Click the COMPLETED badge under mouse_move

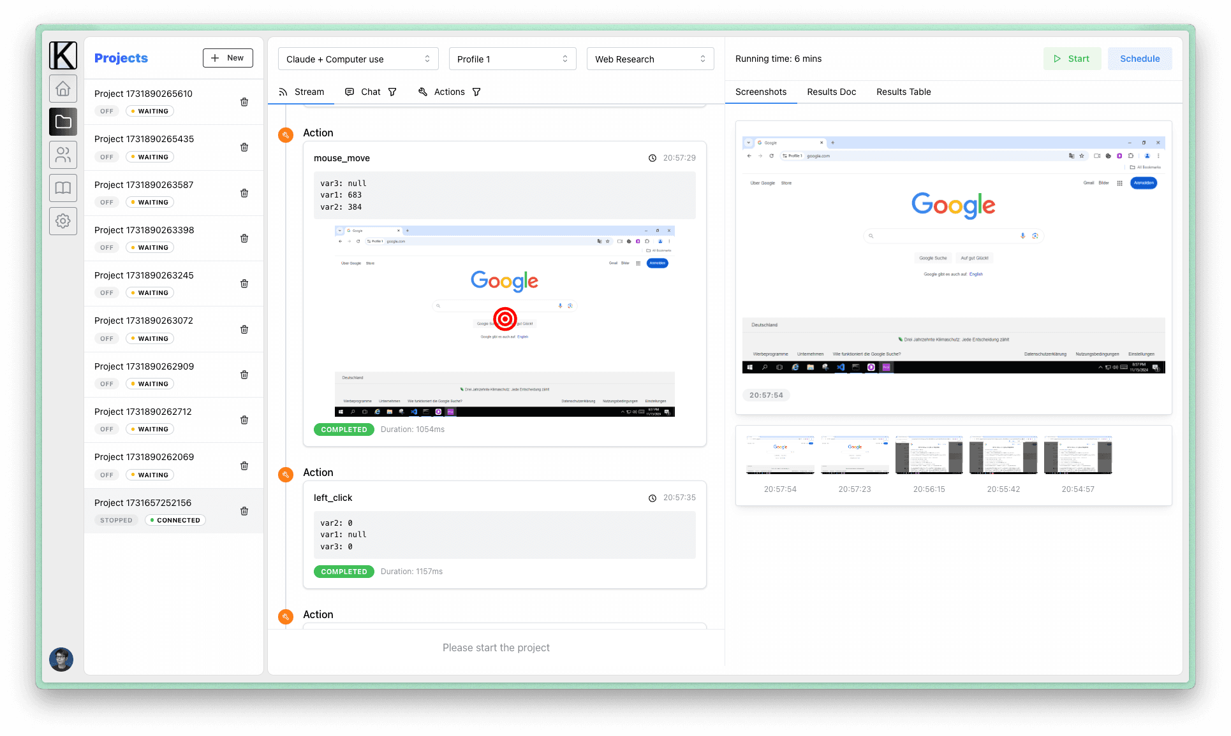(344, 429)
